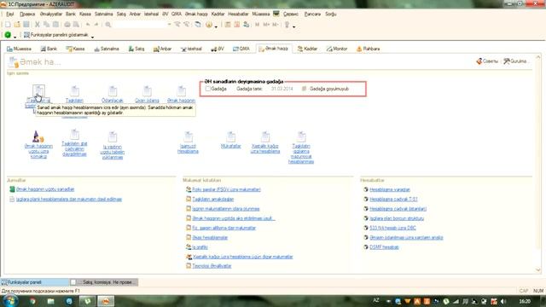Viewport: 546px width, 307px height.
Task: Click the open folder toolbar icon
Action: pos(17,25)
